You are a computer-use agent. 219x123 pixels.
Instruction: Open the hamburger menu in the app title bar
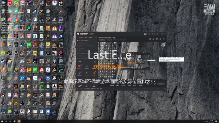pyautogui.click(x=157, y=34)
